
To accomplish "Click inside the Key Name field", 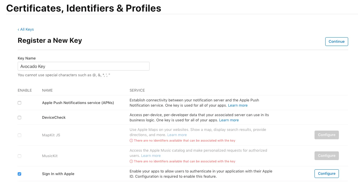I will coord(83,66).
